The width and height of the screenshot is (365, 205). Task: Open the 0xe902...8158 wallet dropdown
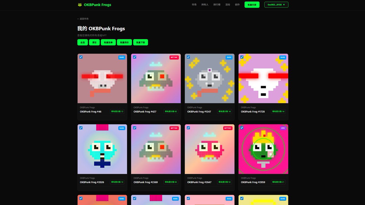click(276, 5)
